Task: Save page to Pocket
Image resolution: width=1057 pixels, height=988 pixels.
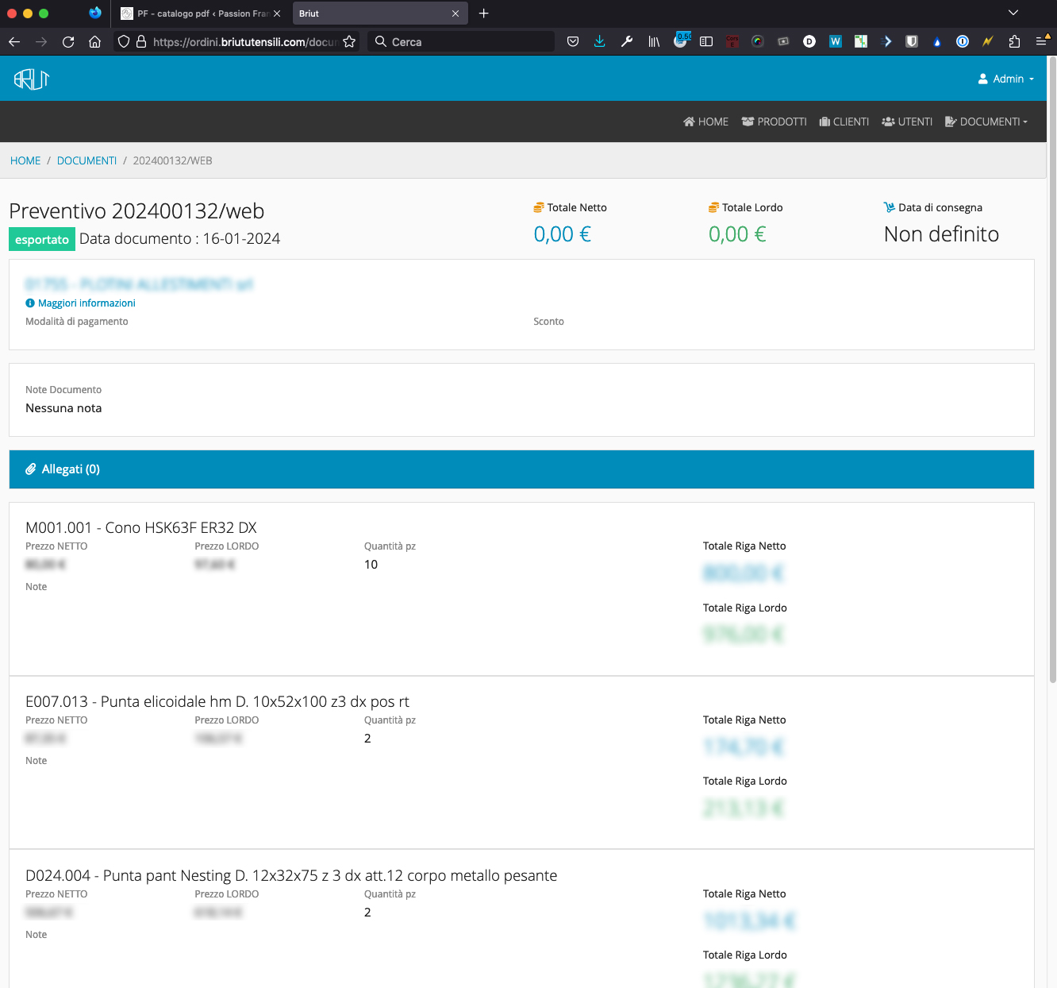Action: click(x=573, y=41)
